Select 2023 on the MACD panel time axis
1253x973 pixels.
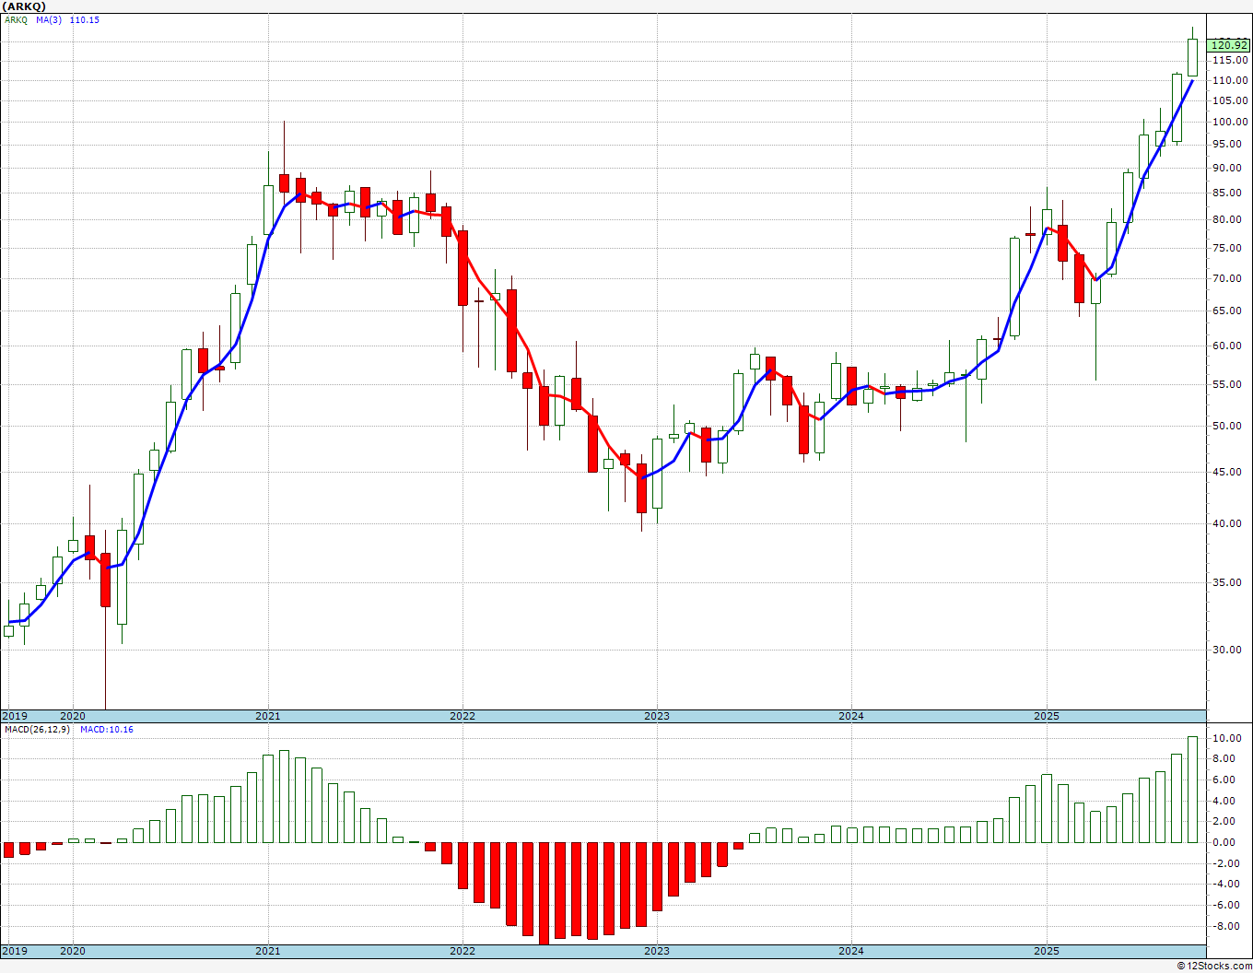(x=656, y=951)
